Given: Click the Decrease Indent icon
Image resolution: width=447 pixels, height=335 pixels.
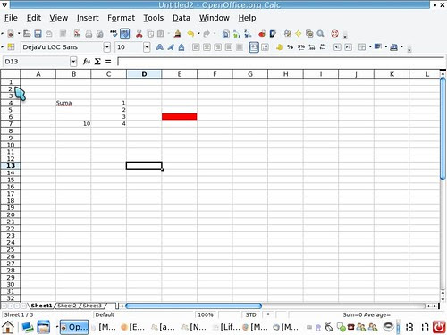Looking at the screenshot, I should (x=337, y=47).
